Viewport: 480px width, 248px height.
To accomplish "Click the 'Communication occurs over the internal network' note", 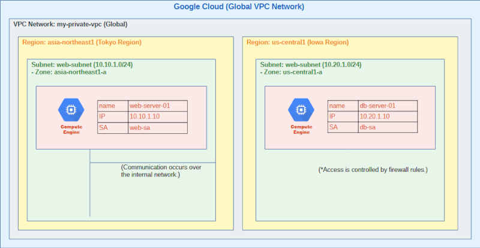I will point(161,171).
